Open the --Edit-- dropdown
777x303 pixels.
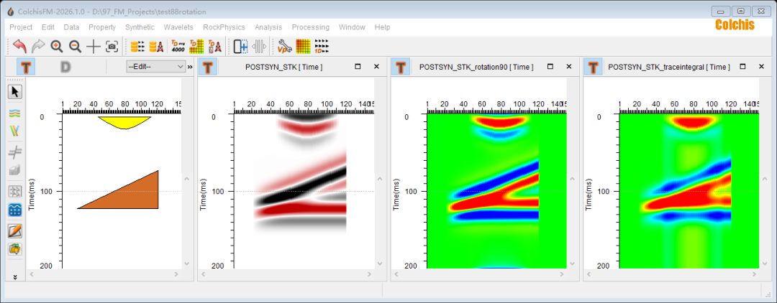coord(155,67)
